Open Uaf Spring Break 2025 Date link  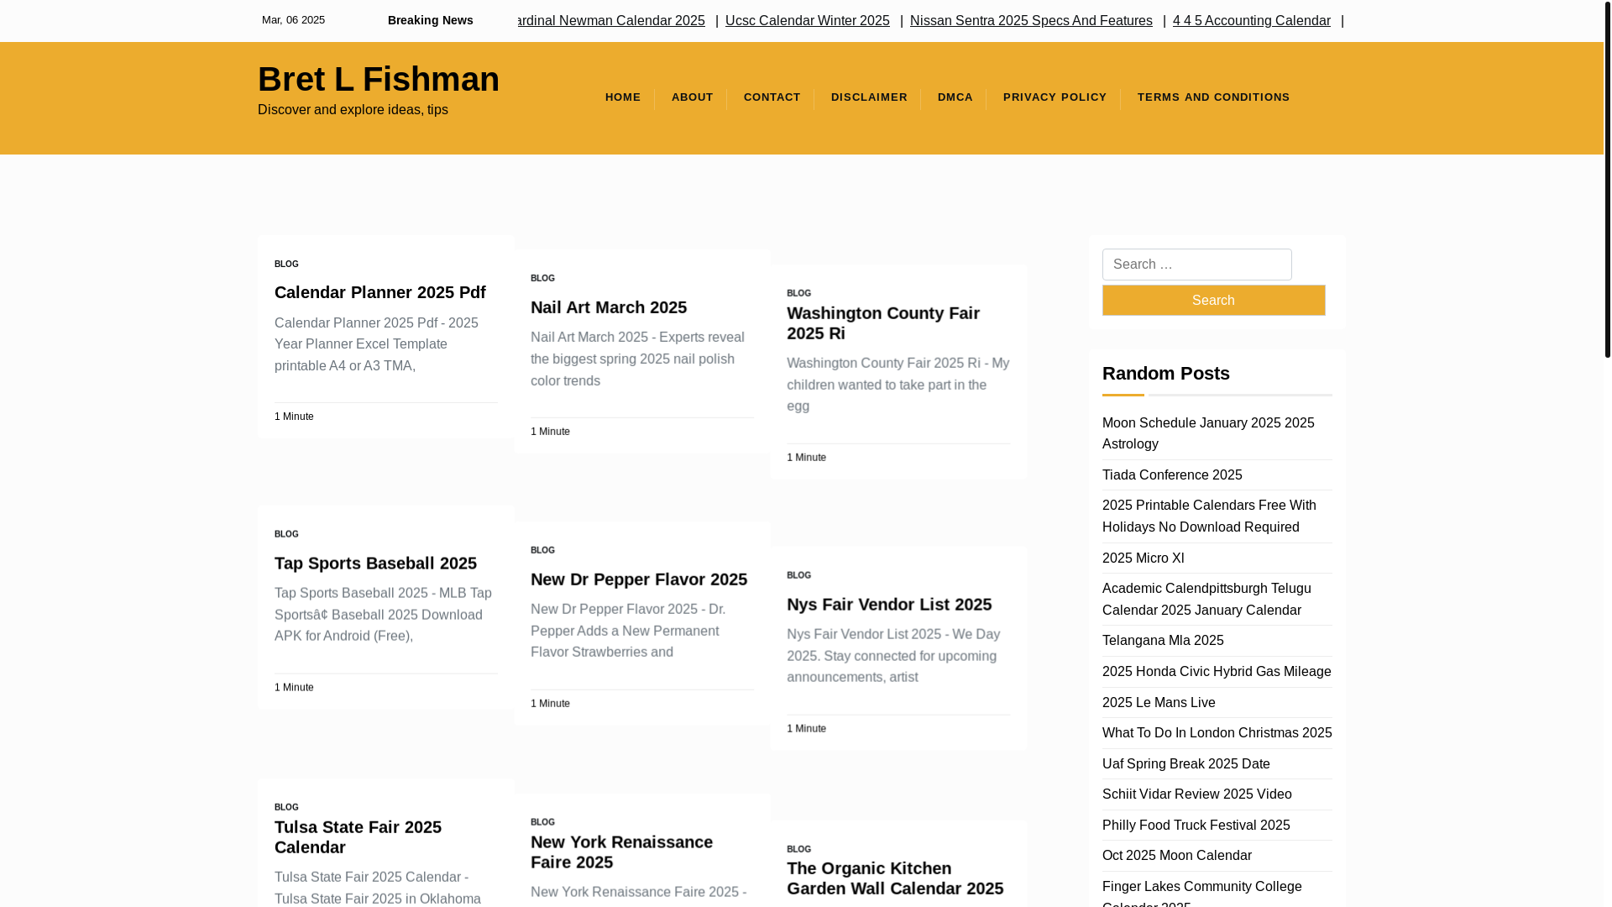click(x=1185, y=764)
